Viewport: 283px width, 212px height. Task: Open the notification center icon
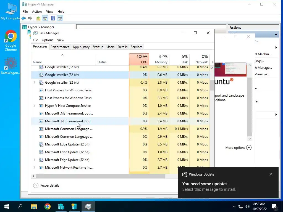[274, 206]
